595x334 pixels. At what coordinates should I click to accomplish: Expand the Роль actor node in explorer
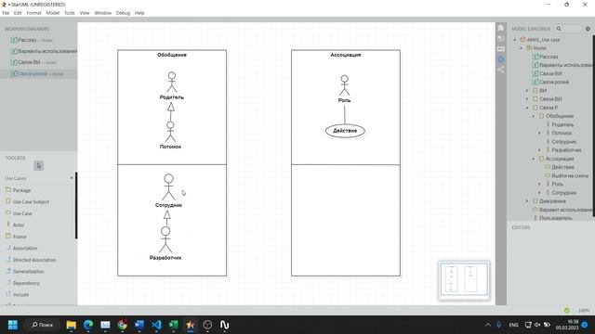coord(539,184)
